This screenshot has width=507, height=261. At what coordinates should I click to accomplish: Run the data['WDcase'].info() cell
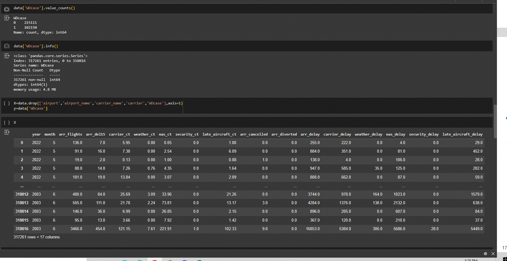(x=7, y=46)
